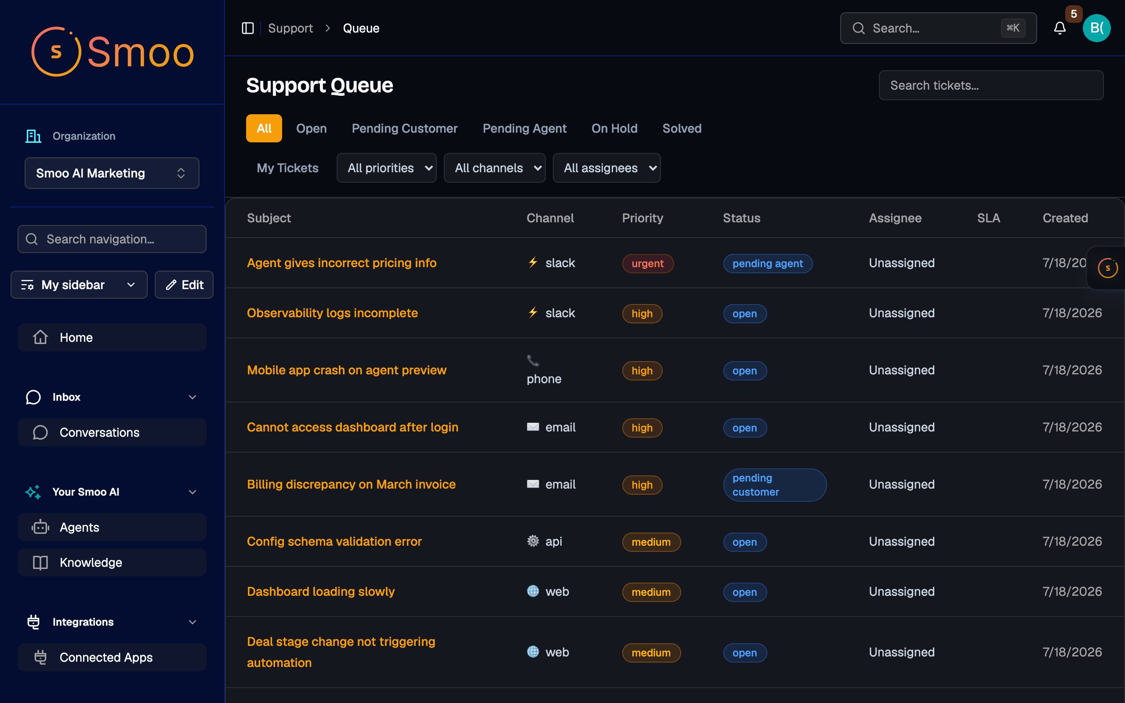The height and width of the screenshot is (703, 1125).
Task: Click email icon on Billing discrepancy row
Action: click(533, 485)
